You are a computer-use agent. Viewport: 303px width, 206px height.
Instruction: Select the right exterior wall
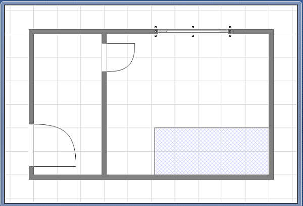click(271, 104)
